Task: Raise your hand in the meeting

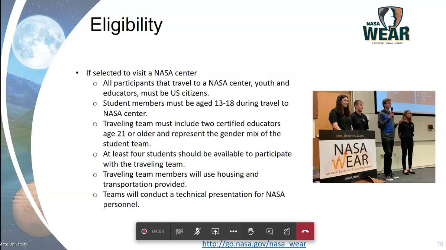Action: pyautogui.click(x=251, y=231)
